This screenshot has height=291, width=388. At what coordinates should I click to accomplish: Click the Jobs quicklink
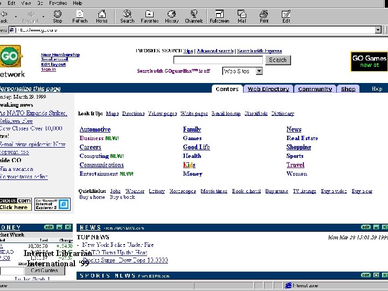tap(115, 191)
